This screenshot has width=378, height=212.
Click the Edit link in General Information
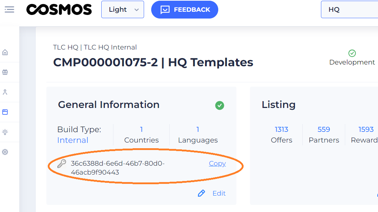click(219, 193)
